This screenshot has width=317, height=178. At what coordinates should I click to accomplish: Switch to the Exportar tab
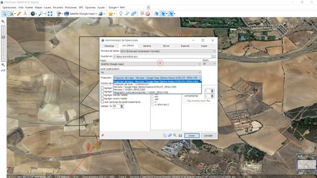[x=185, y=46]
